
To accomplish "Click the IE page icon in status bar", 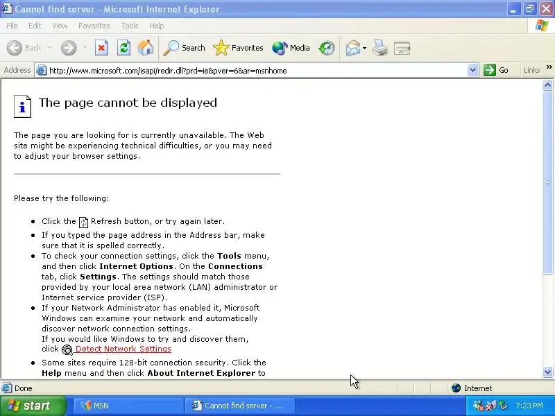I will (6, 388).
